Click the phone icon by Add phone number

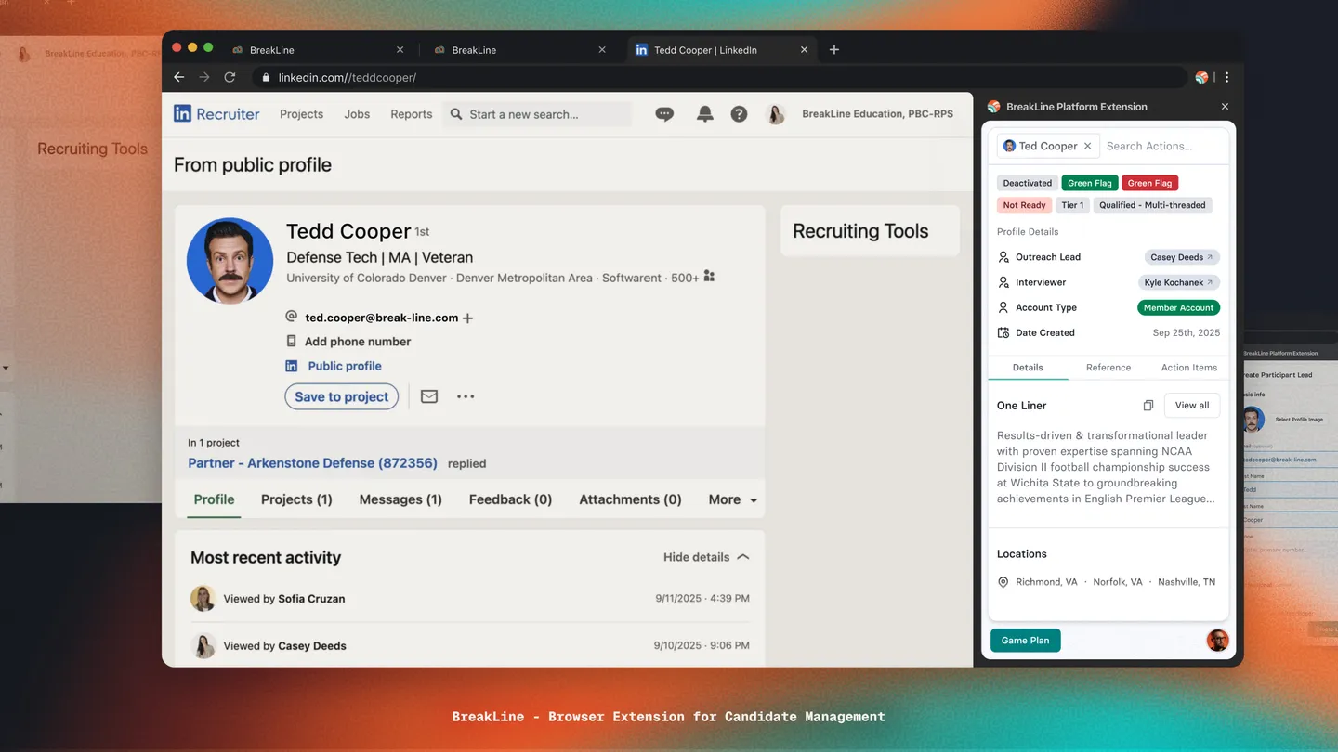click(x=291, y=341)
